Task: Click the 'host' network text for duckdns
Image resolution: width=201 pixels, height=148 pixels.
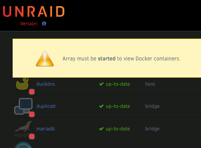Action: 150,84
